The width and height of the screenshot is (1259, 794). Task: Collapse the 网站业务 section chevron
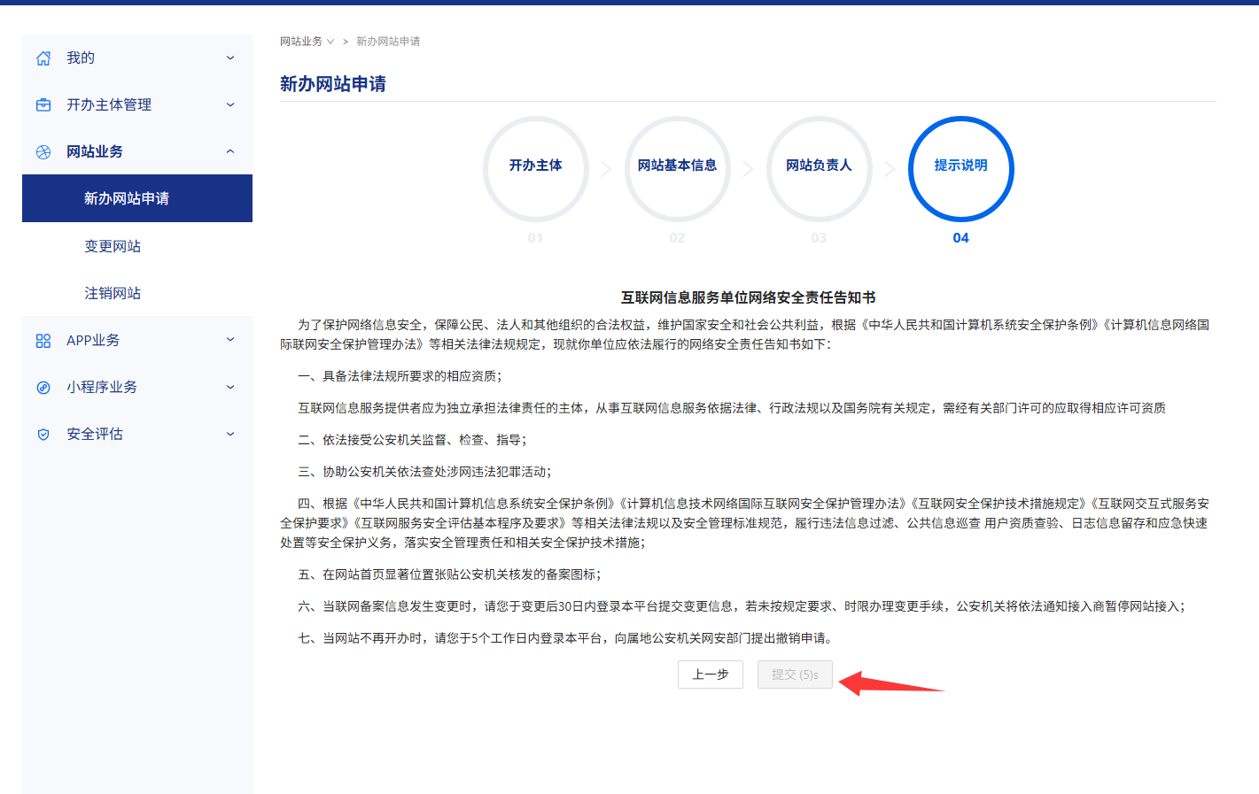pos(229,150)
